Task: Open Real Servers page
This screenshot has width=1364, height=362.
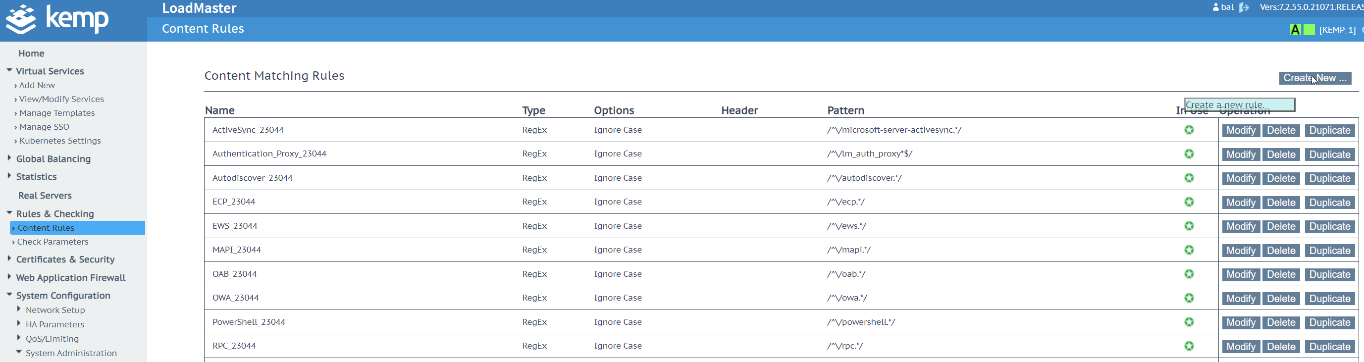Action: coord(45,195)
